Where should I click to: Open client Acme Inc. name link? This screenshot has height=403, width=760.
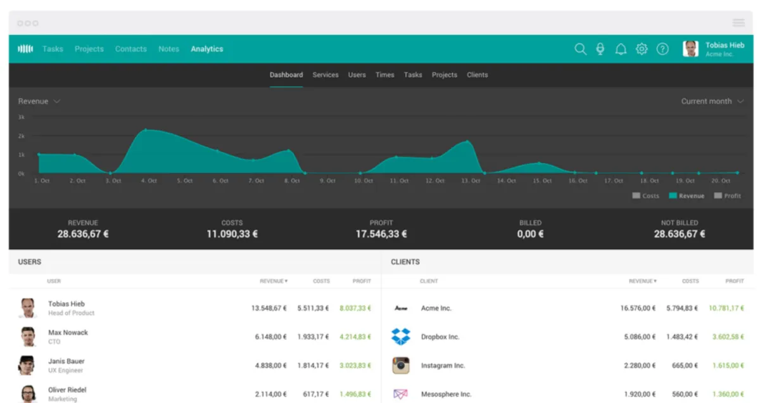click(x=436, y=309)
